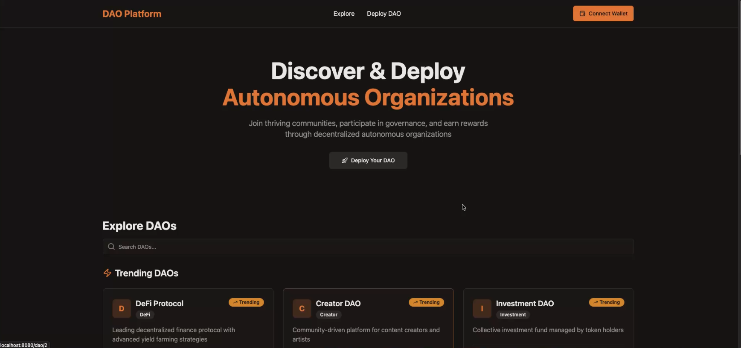Click DeFi Protocol description starting 'Leading decentralized'

pos(174,335)
